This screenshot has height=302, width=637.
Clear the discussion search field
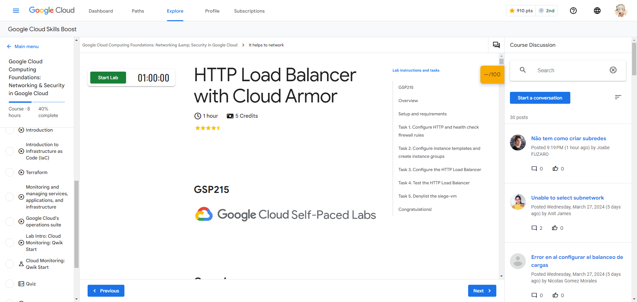(x=613, y=70)
